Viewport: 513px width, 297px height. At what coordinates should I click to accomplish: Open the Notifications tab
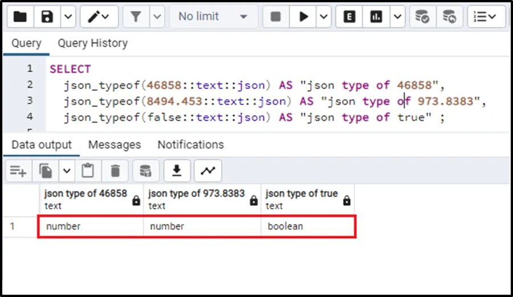(x=190, y=145)
